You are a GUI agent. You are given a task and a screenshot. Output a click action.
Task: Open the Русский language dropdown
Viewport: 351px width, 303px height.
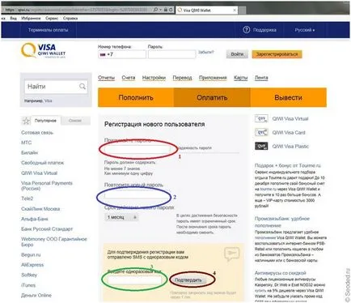tap(305, 30)
